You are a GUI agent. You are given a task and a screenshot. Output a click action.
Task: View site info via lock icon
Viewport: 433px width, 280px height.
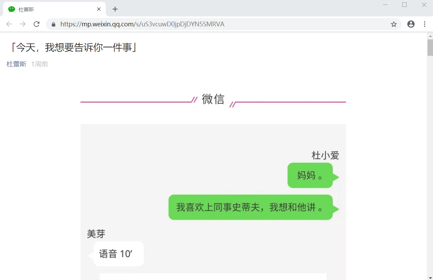click(x=53, y=24)
